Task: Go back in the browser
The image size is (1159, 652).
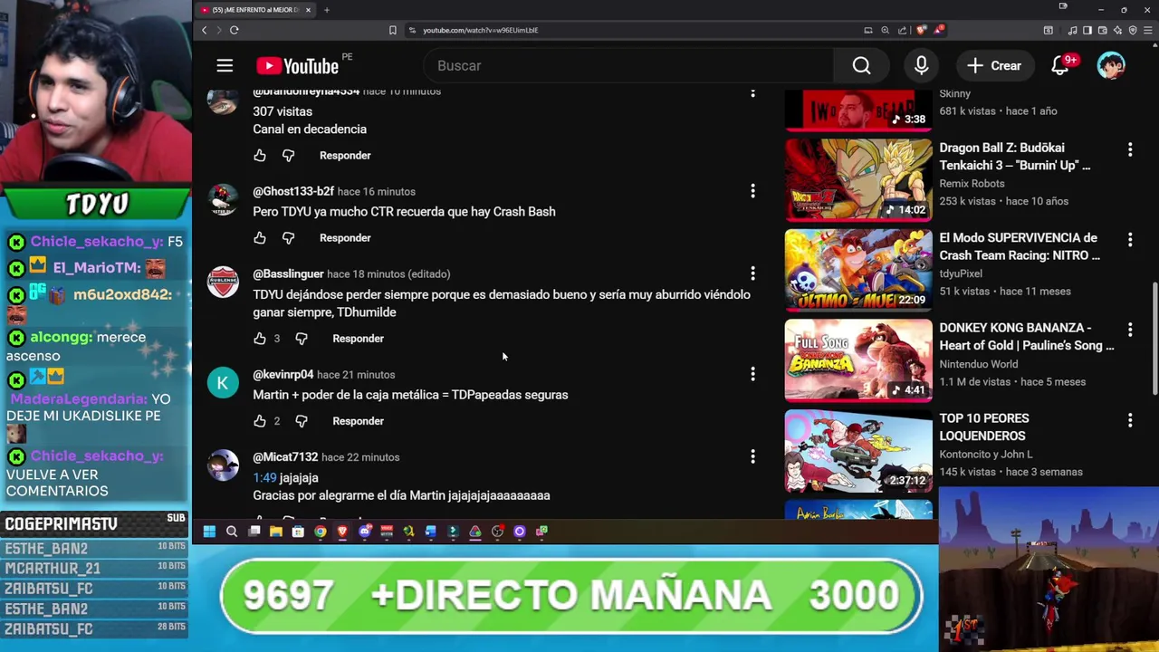Action: pyautogui.click(x=204, y=30)
